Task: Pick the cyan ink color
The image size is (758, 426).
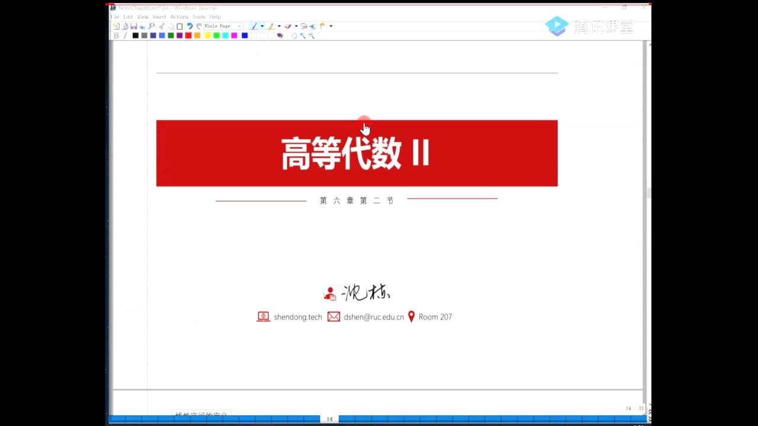Action: click(x=225, y=35)
